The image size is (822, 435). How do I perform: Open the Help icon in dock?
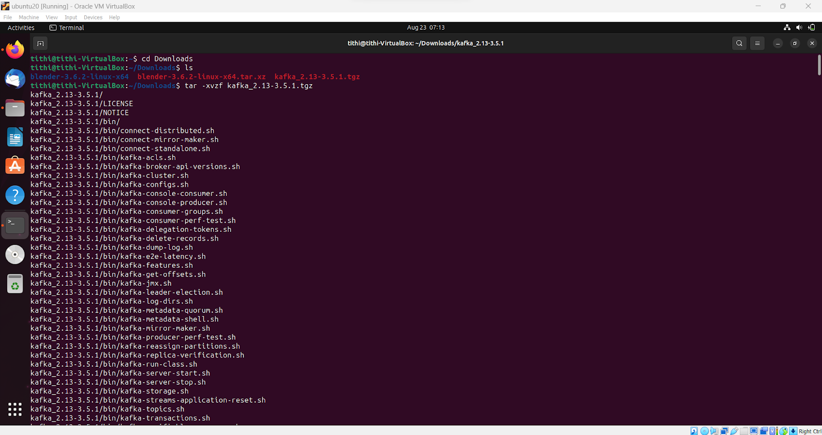click(15, 195)
